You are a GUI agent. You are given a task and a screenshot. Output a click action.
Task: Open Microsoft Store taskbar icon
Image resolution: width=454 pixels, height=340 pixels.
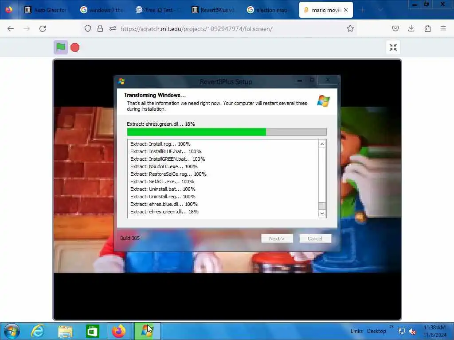[x=92, y=331]
